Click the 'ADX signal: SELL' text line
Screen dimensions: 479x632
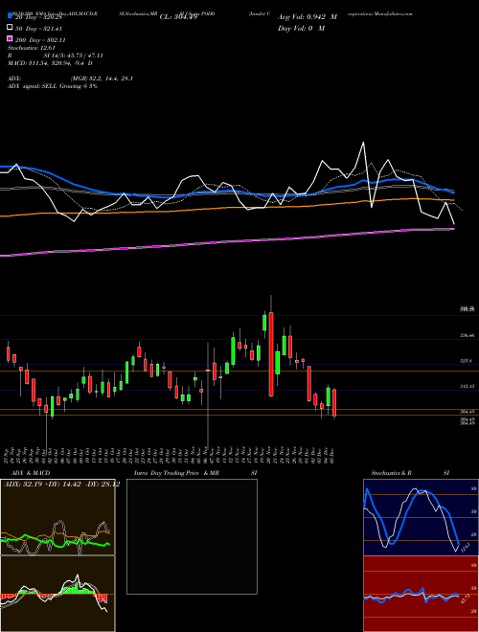click(53, 86)
